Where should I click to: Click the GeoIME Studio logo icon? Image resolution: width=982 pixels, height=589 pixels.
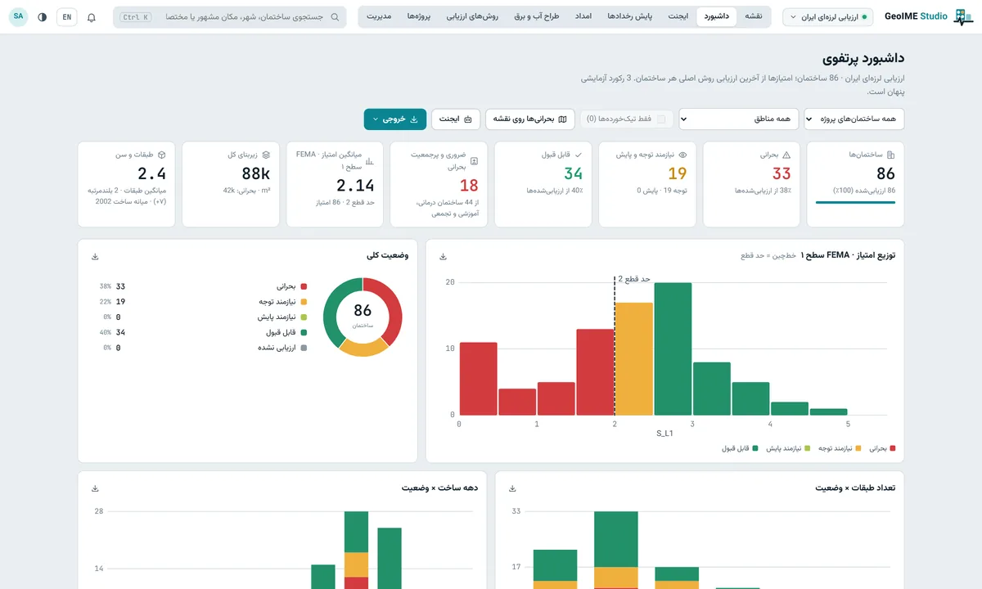[x=965, y=17]
